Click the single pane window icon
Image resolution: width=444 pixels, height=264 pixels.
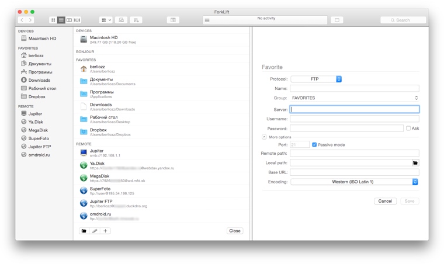point(337,20)
